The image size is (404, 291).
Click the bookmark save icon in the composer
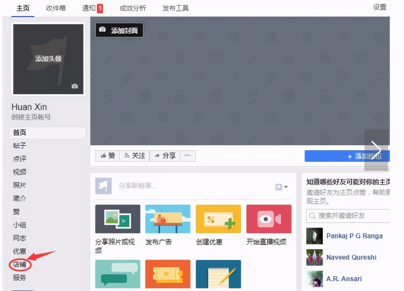click(x=279, y=187)
